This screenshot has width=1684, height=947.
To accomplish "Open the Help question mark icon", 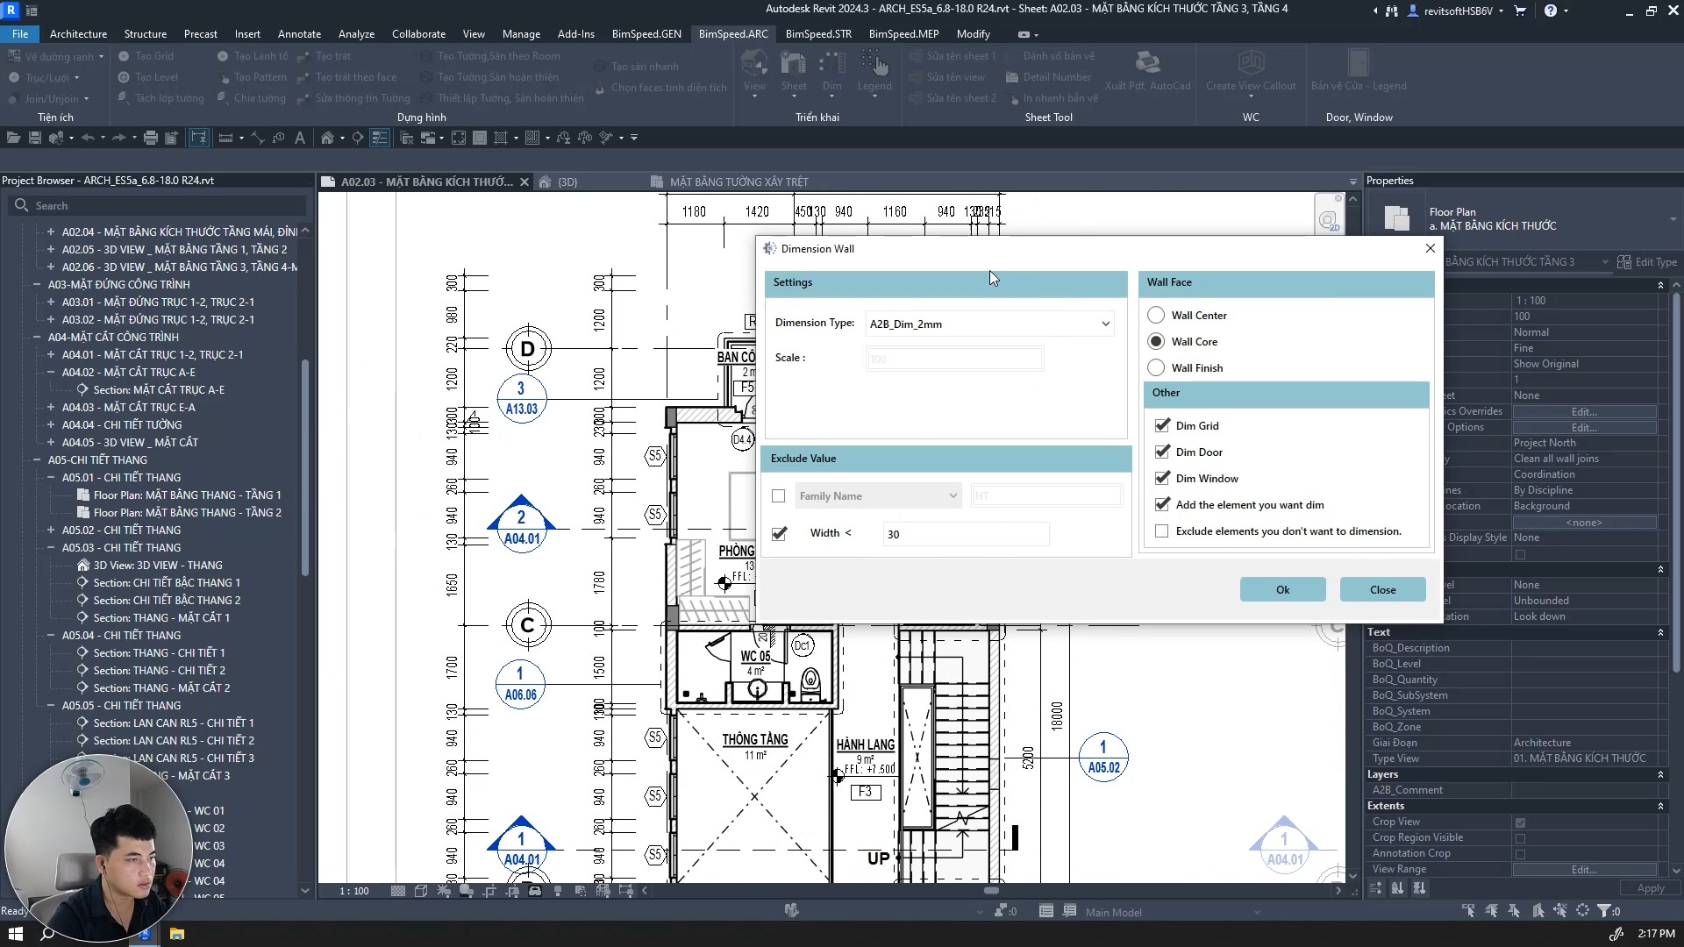I will 1551,11.
